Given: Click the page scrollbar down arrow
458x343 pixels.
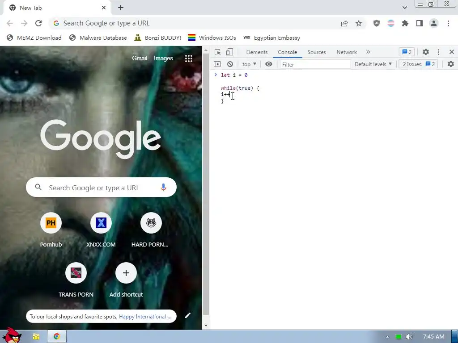Looking at the screenshot, I should 206,326.
